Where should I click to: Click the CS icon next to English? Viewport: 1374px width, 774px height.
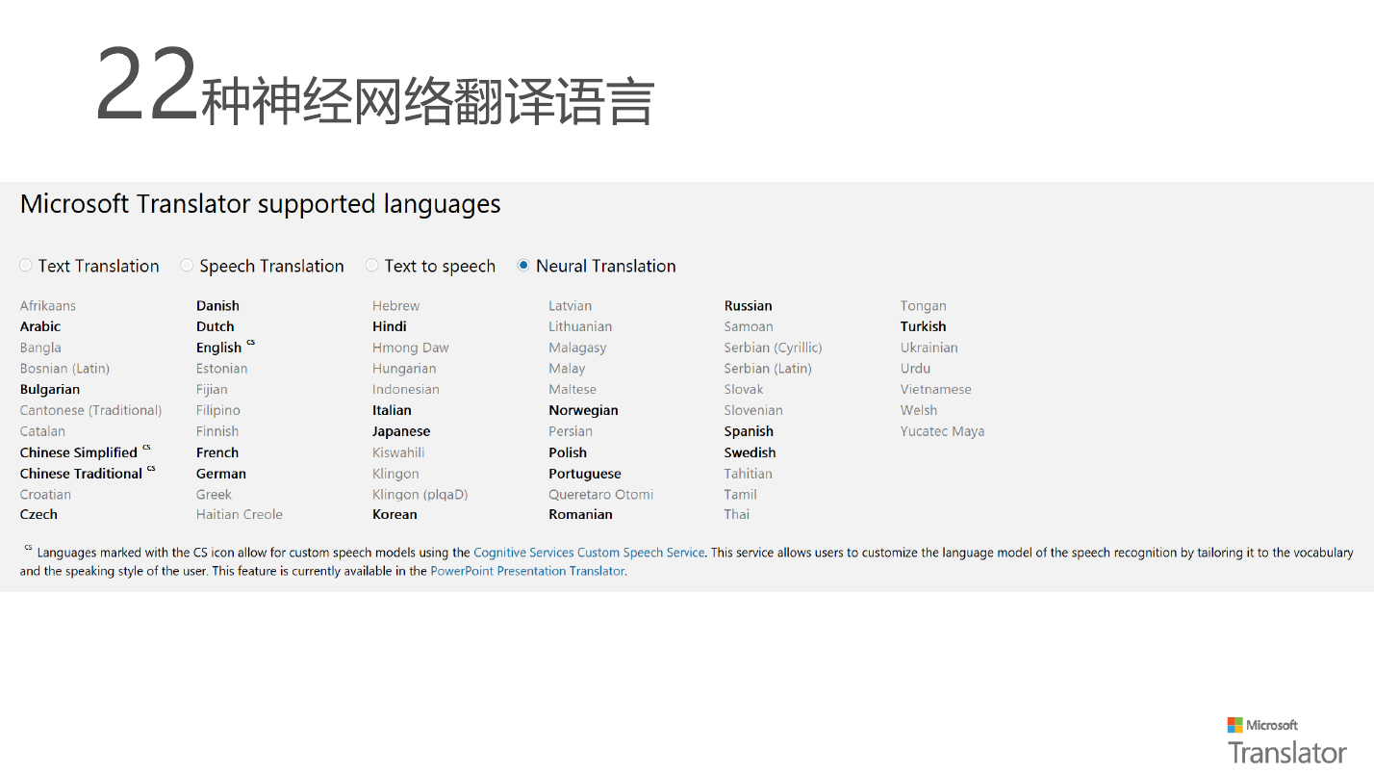250,342
